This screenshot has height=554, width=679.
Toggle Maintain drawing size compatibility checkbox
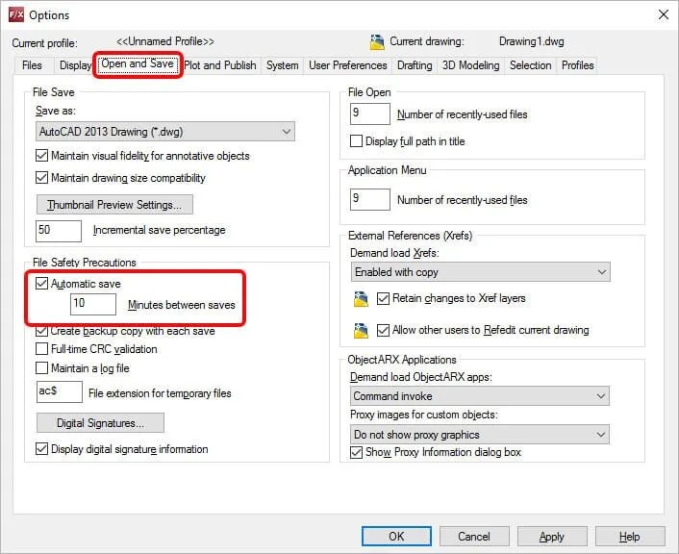pos(41,178)
